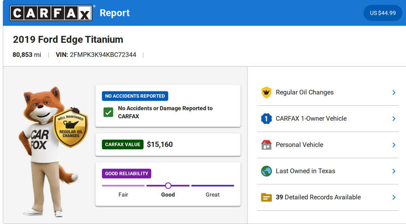Open Last Owned in Texas arrow
This screenshot has width=406, height=224.
(394, 171)
